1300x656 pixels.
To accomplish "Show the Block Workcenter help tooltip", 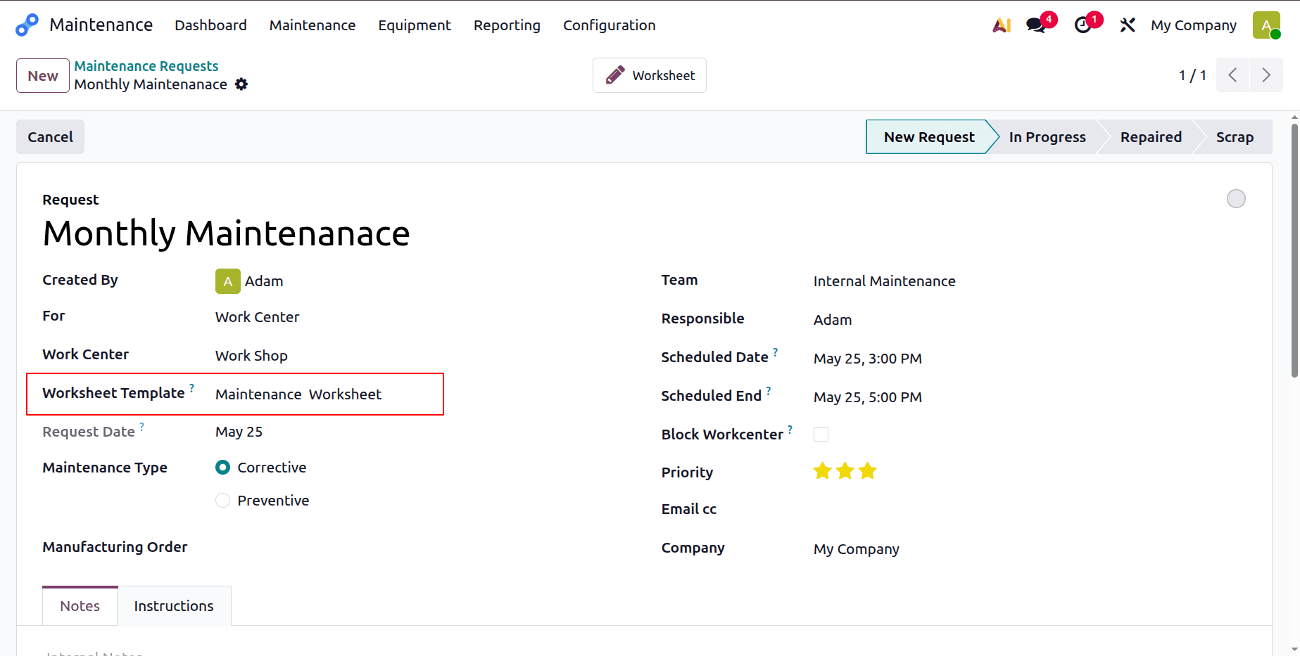I will pyautogui.click(x=790, y=429).
